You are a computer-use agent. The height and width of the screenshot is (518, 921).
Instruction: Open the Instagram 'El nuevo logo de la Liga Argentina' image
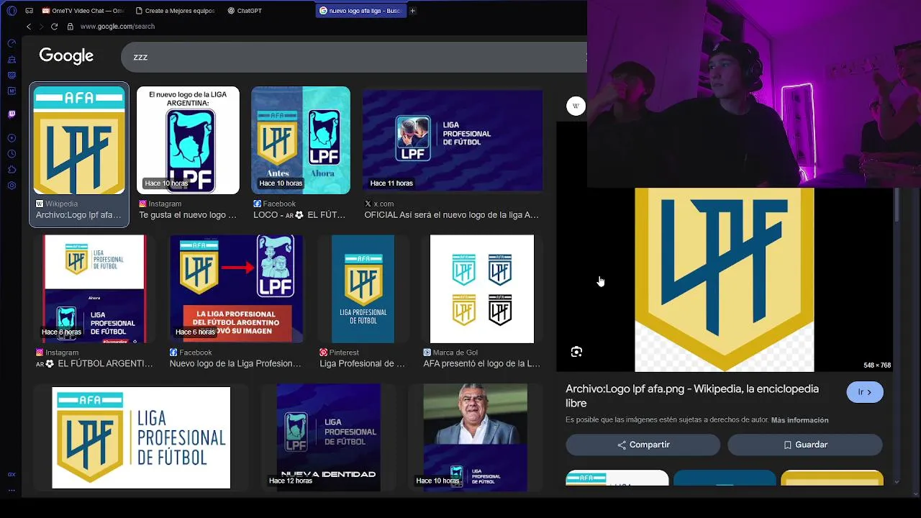[188, 140]
